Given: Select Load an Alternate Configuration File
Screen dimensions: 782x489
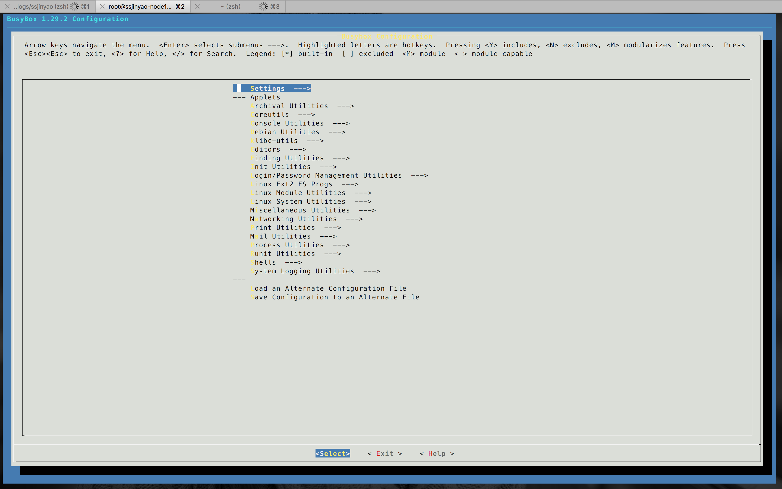Looking at the screenshot, I should (x=328, y=289).
